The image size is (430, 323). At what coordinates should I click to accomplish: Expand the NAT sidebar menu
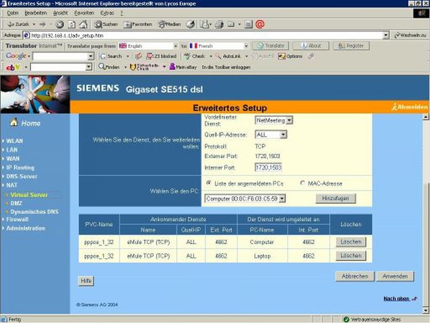point(11,185)
